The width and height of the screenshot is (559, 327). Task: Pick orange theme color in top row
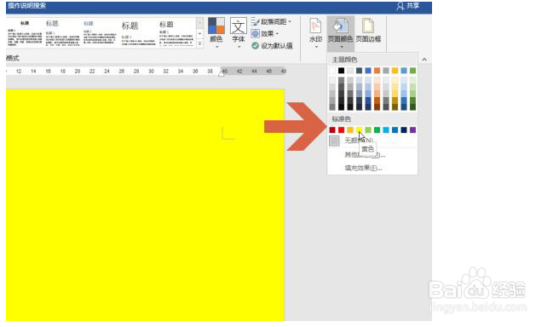[x=377, y=71]
